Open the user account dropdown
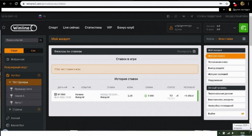 pos(198,28)
